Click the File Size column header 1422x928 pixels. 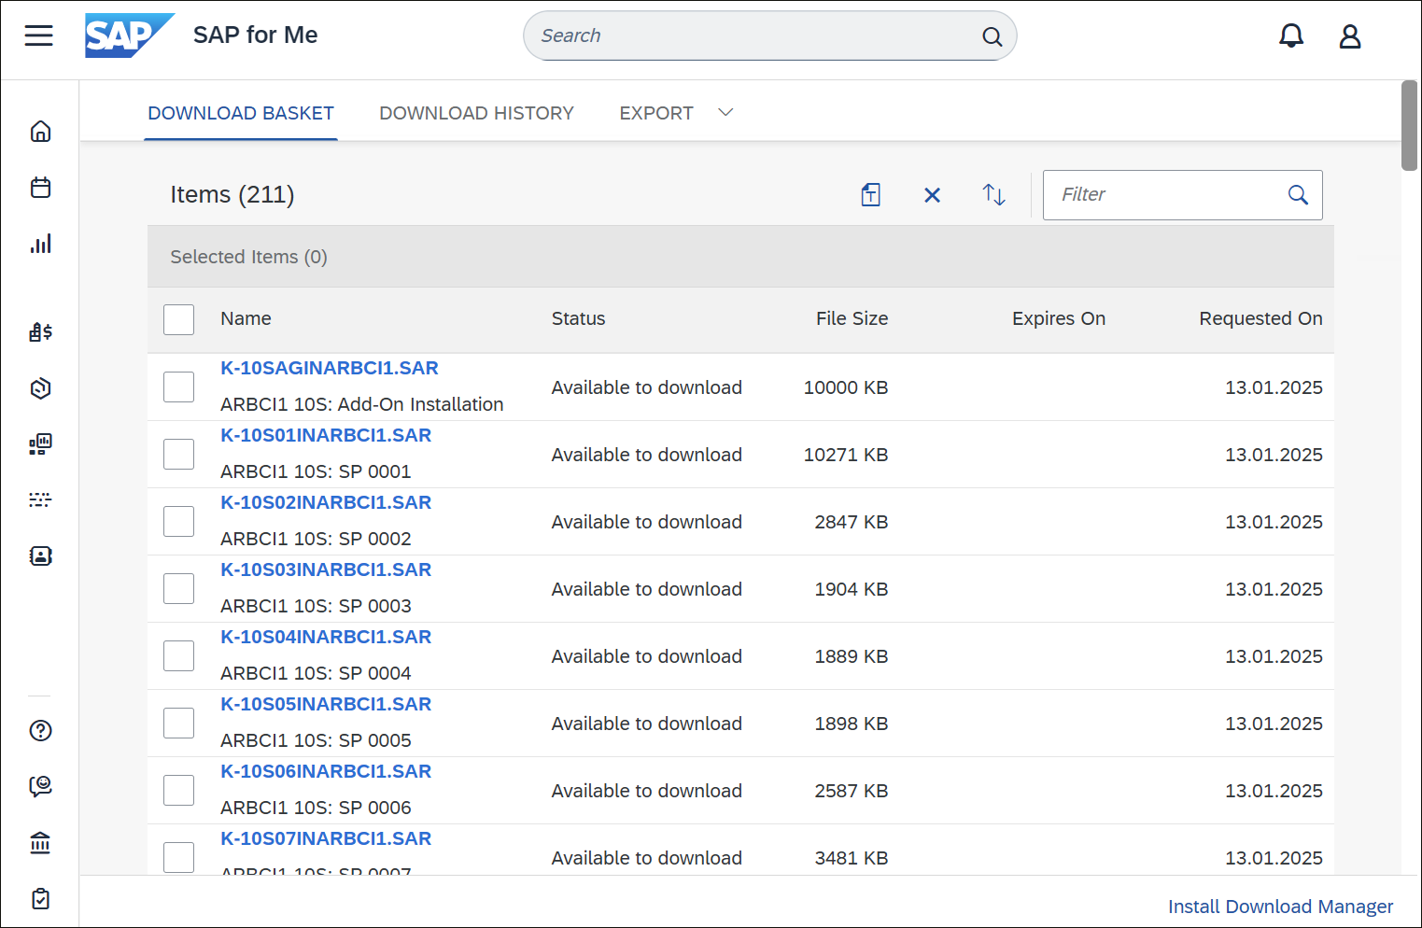852,318
